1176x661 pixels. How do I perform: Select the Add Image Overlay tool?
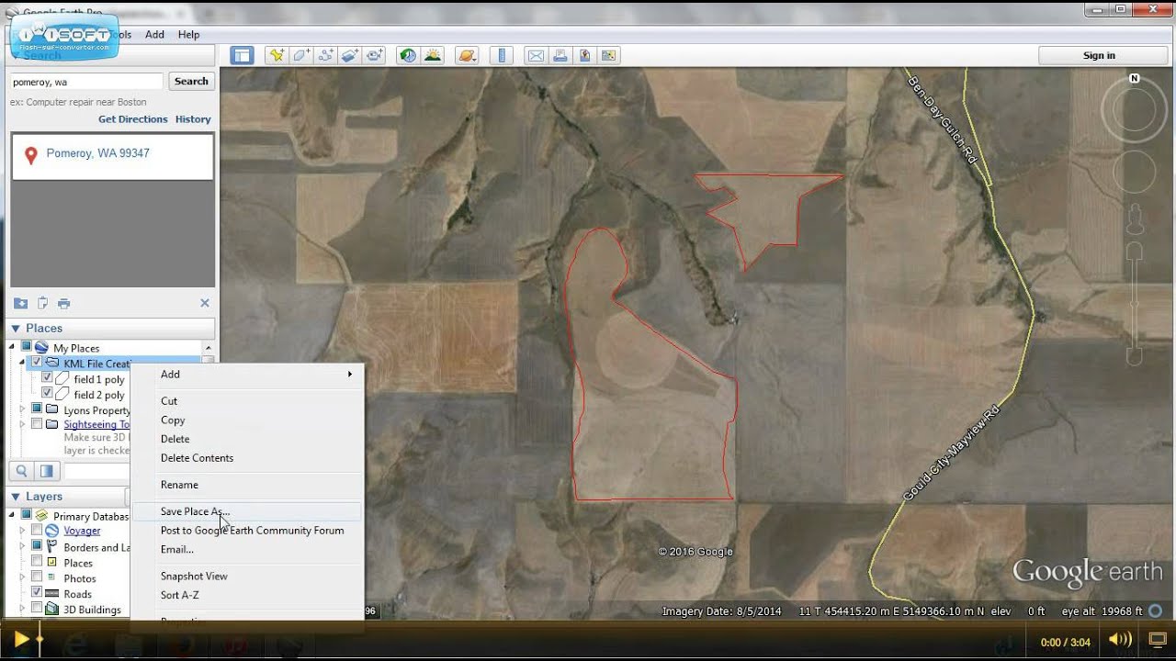pyautogui.click(x=350, y=55)
